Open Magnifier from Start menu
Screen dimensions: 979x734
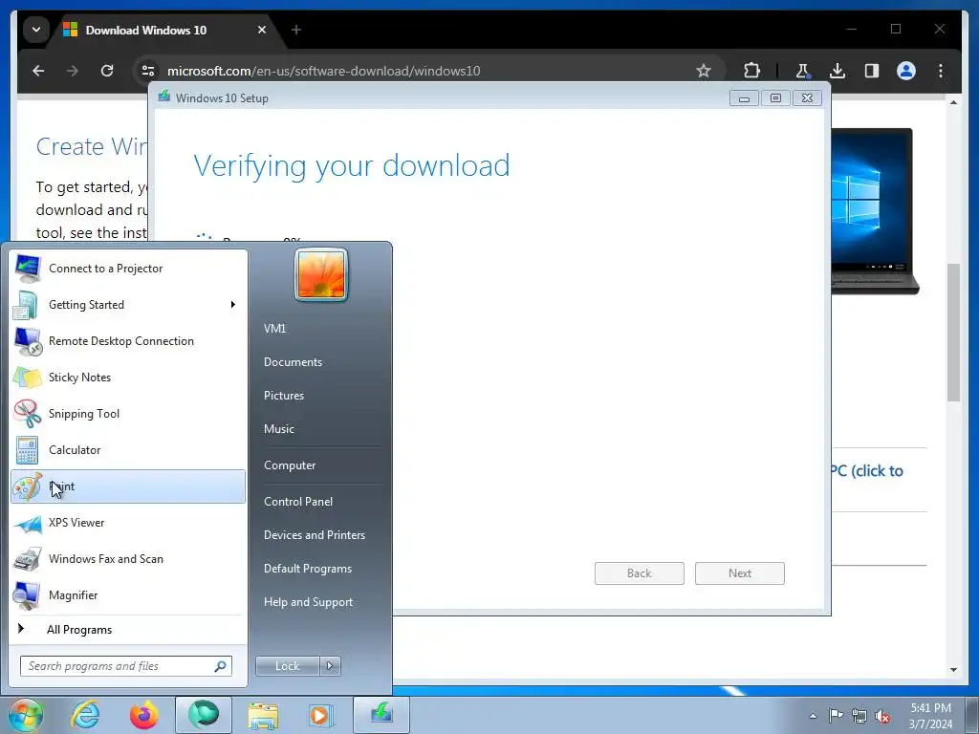(x=128, y=594)
